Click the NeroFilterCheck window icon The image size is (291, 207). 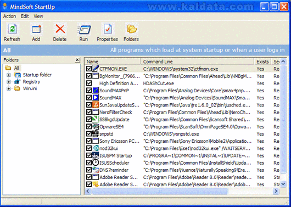96,112
